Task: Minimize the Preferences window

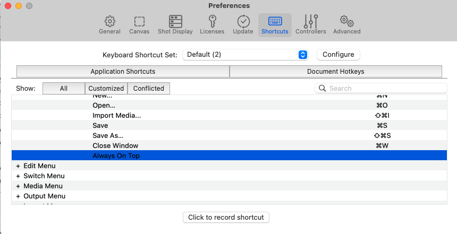Action: coord(19,6)
